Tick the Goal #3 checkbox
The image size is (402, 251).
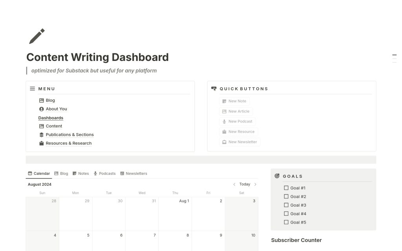[x=286, y=205]
